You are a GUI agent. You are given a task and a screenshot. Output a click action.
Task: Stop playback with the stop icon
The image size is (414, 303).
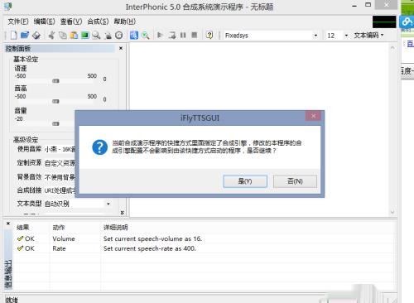point(195,35)
